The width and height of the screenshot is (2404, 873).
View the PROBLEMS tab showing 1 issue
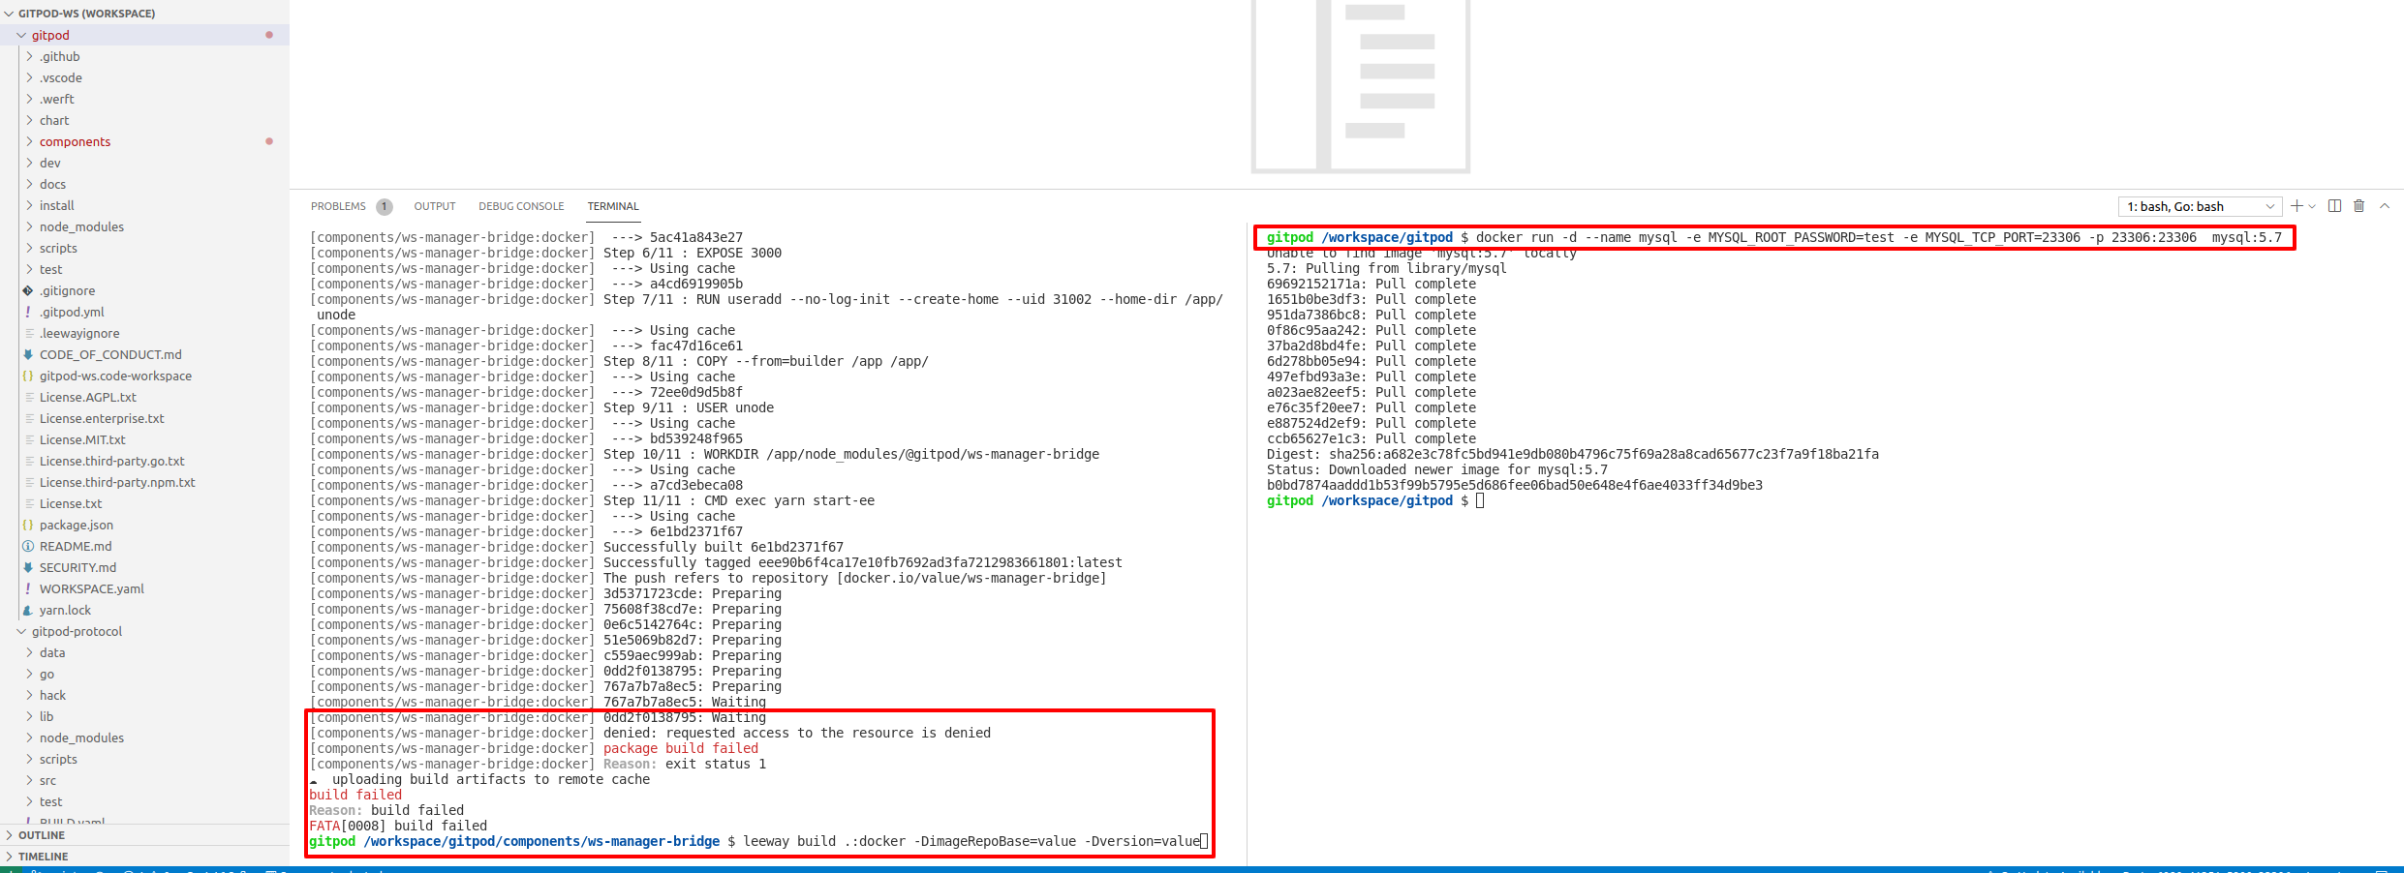[338, 206]
